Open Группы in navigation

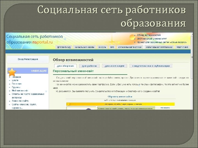(16, 87)
